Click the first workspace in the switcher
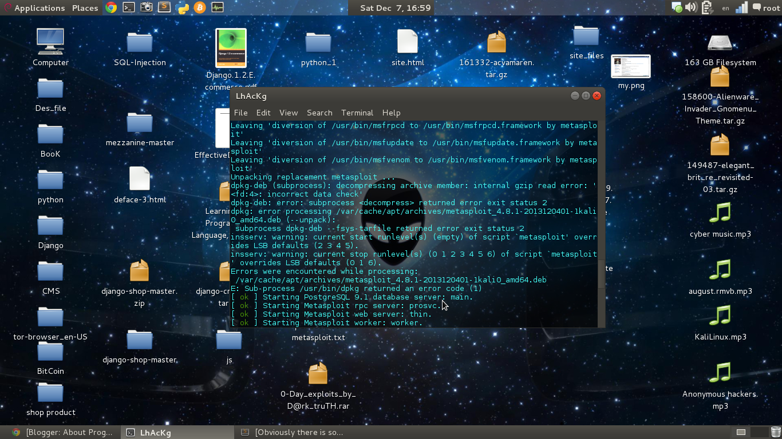 [x=740, y=432]
